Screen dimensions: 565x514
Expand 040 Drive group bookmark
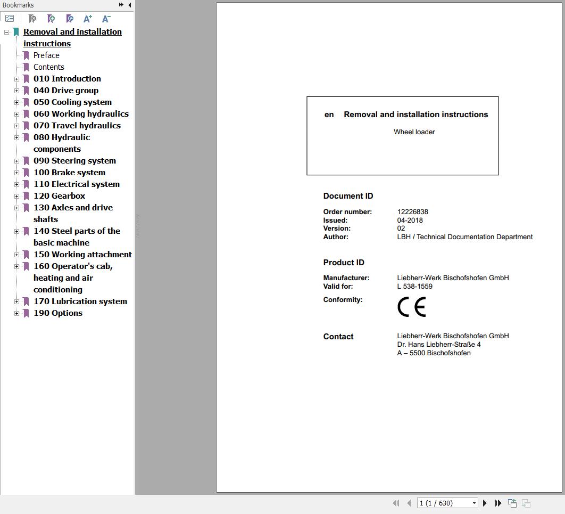[x=16, y=91]
